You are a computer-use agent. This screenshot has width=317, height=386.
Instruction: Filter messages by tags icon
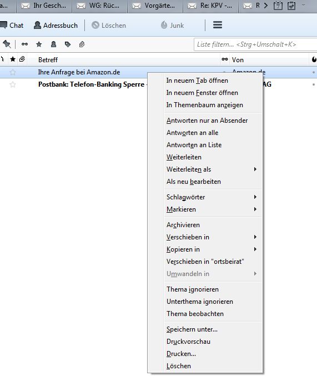pyautogui.click(x=68, y=44)
